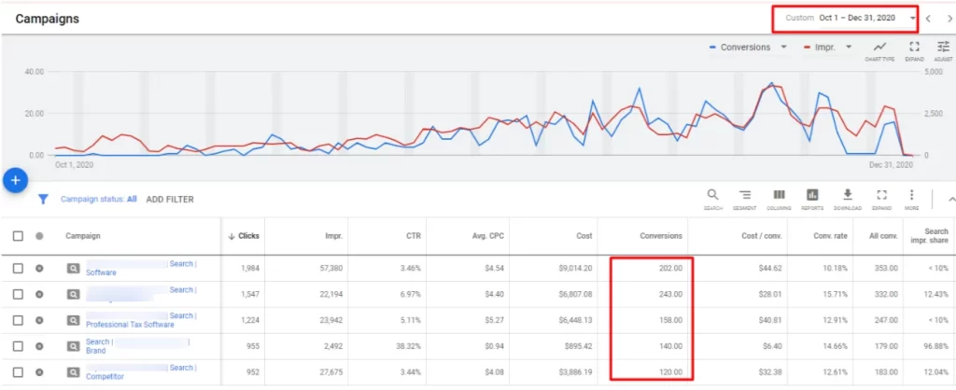Open the table Search icon
The image size is (956, 390).
[x=713, y=198]
